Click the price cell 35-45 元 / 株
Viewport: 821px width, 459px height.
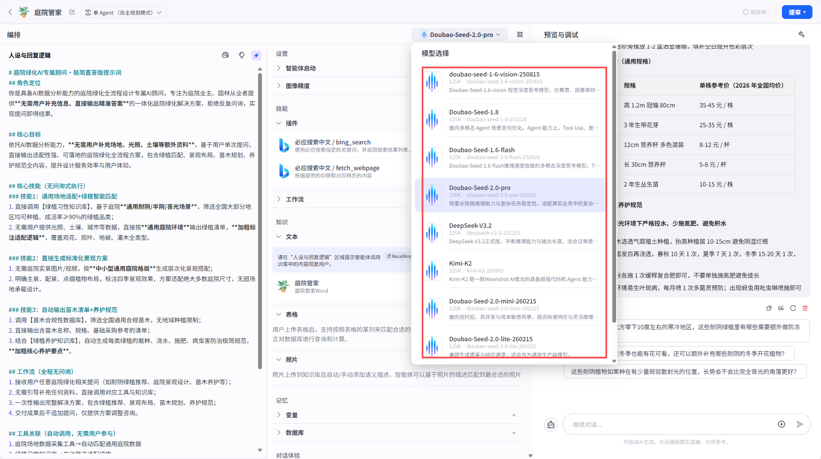(x=716, y=105)
